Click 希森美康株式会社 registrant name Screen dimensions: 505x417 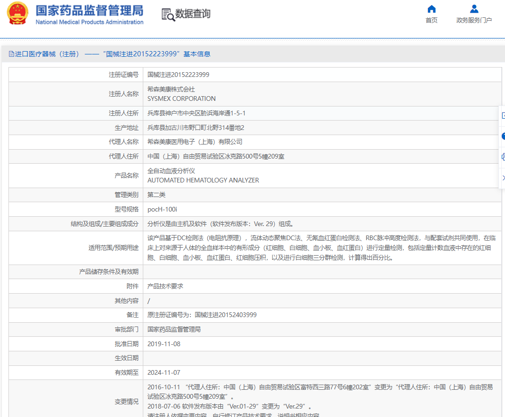(x=171, y=89)
